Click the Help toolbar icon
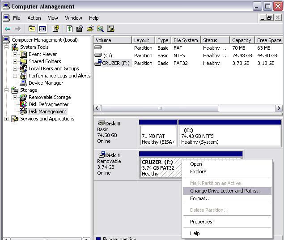Image resolution: width=284 pixels, height=240 pixels. [56, 29]
